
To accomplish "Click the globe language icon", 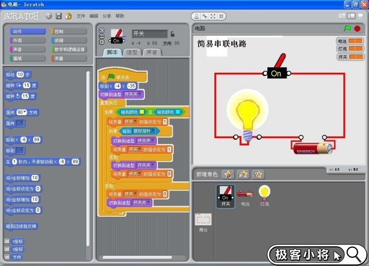I will [x=49, y=16].
